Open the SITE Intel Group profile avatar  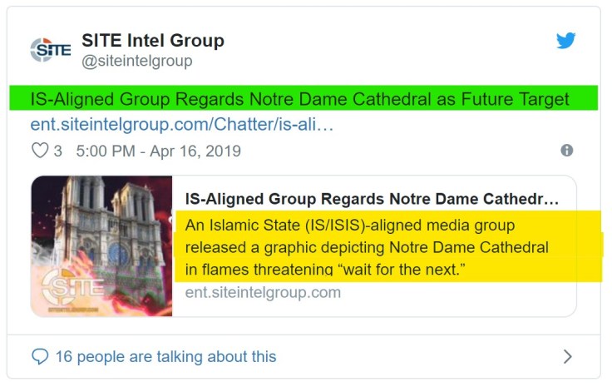coord(51,49)
